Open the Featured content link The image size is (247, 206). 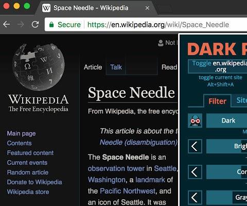[x=30, y=153]
